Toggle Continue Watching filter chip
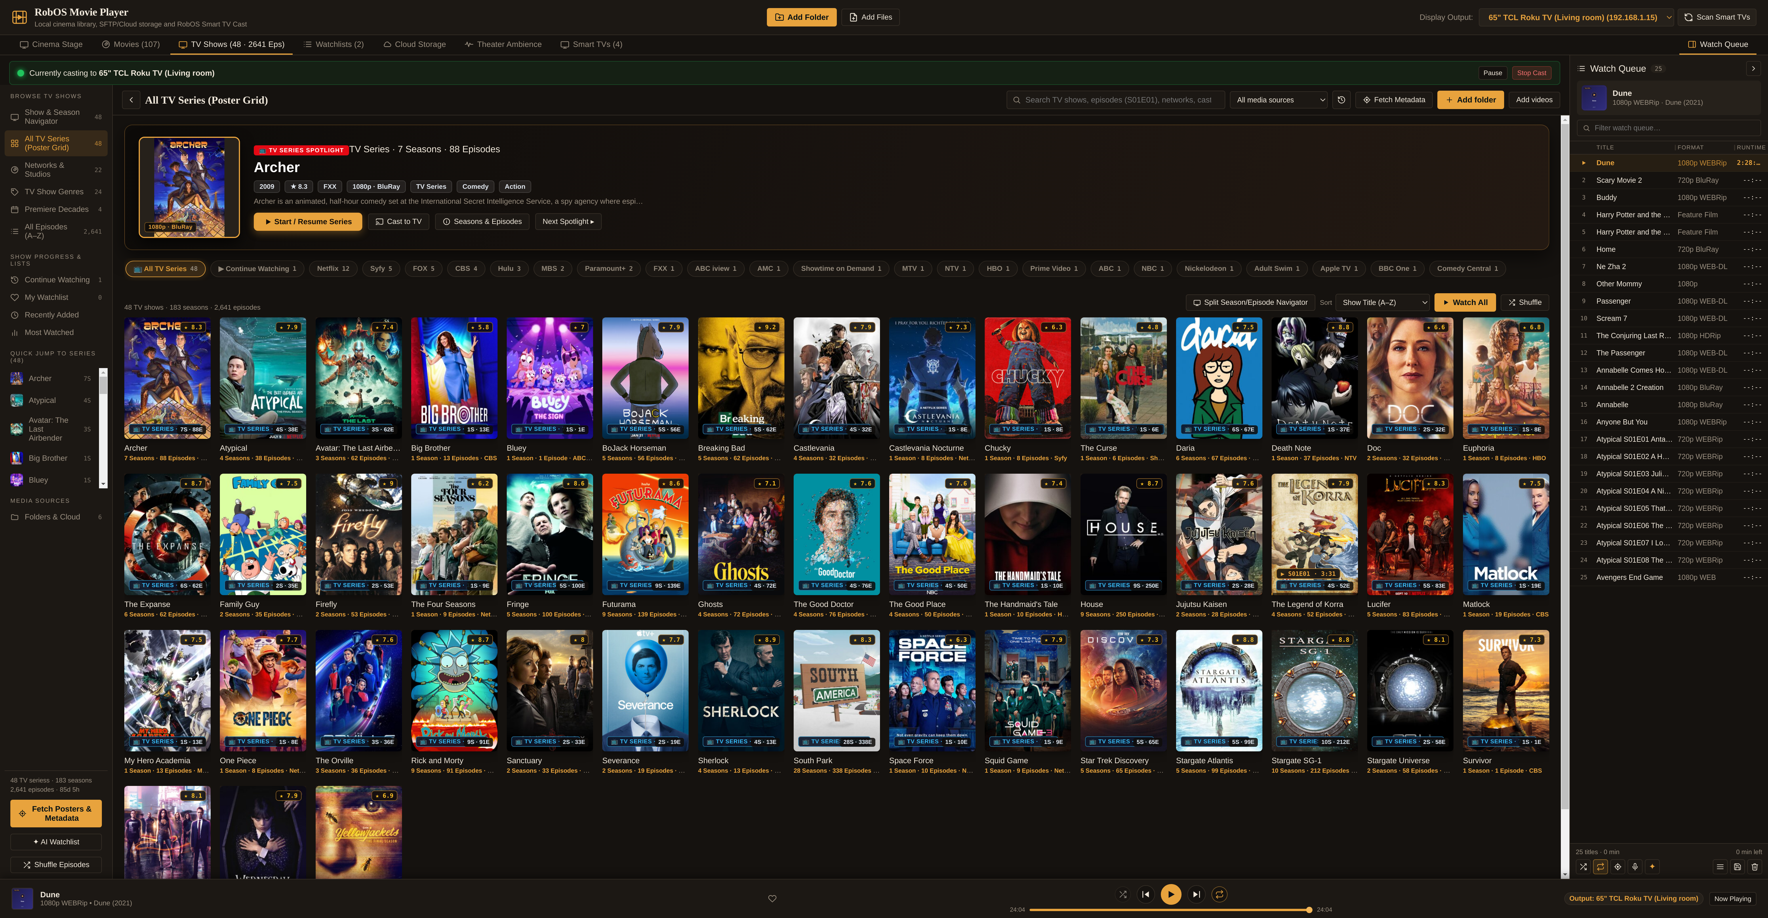 pyautogui.click(x=257, y=268)
